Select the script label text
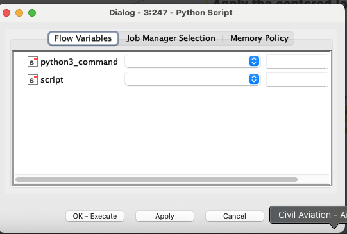 (x=52, y=80)
